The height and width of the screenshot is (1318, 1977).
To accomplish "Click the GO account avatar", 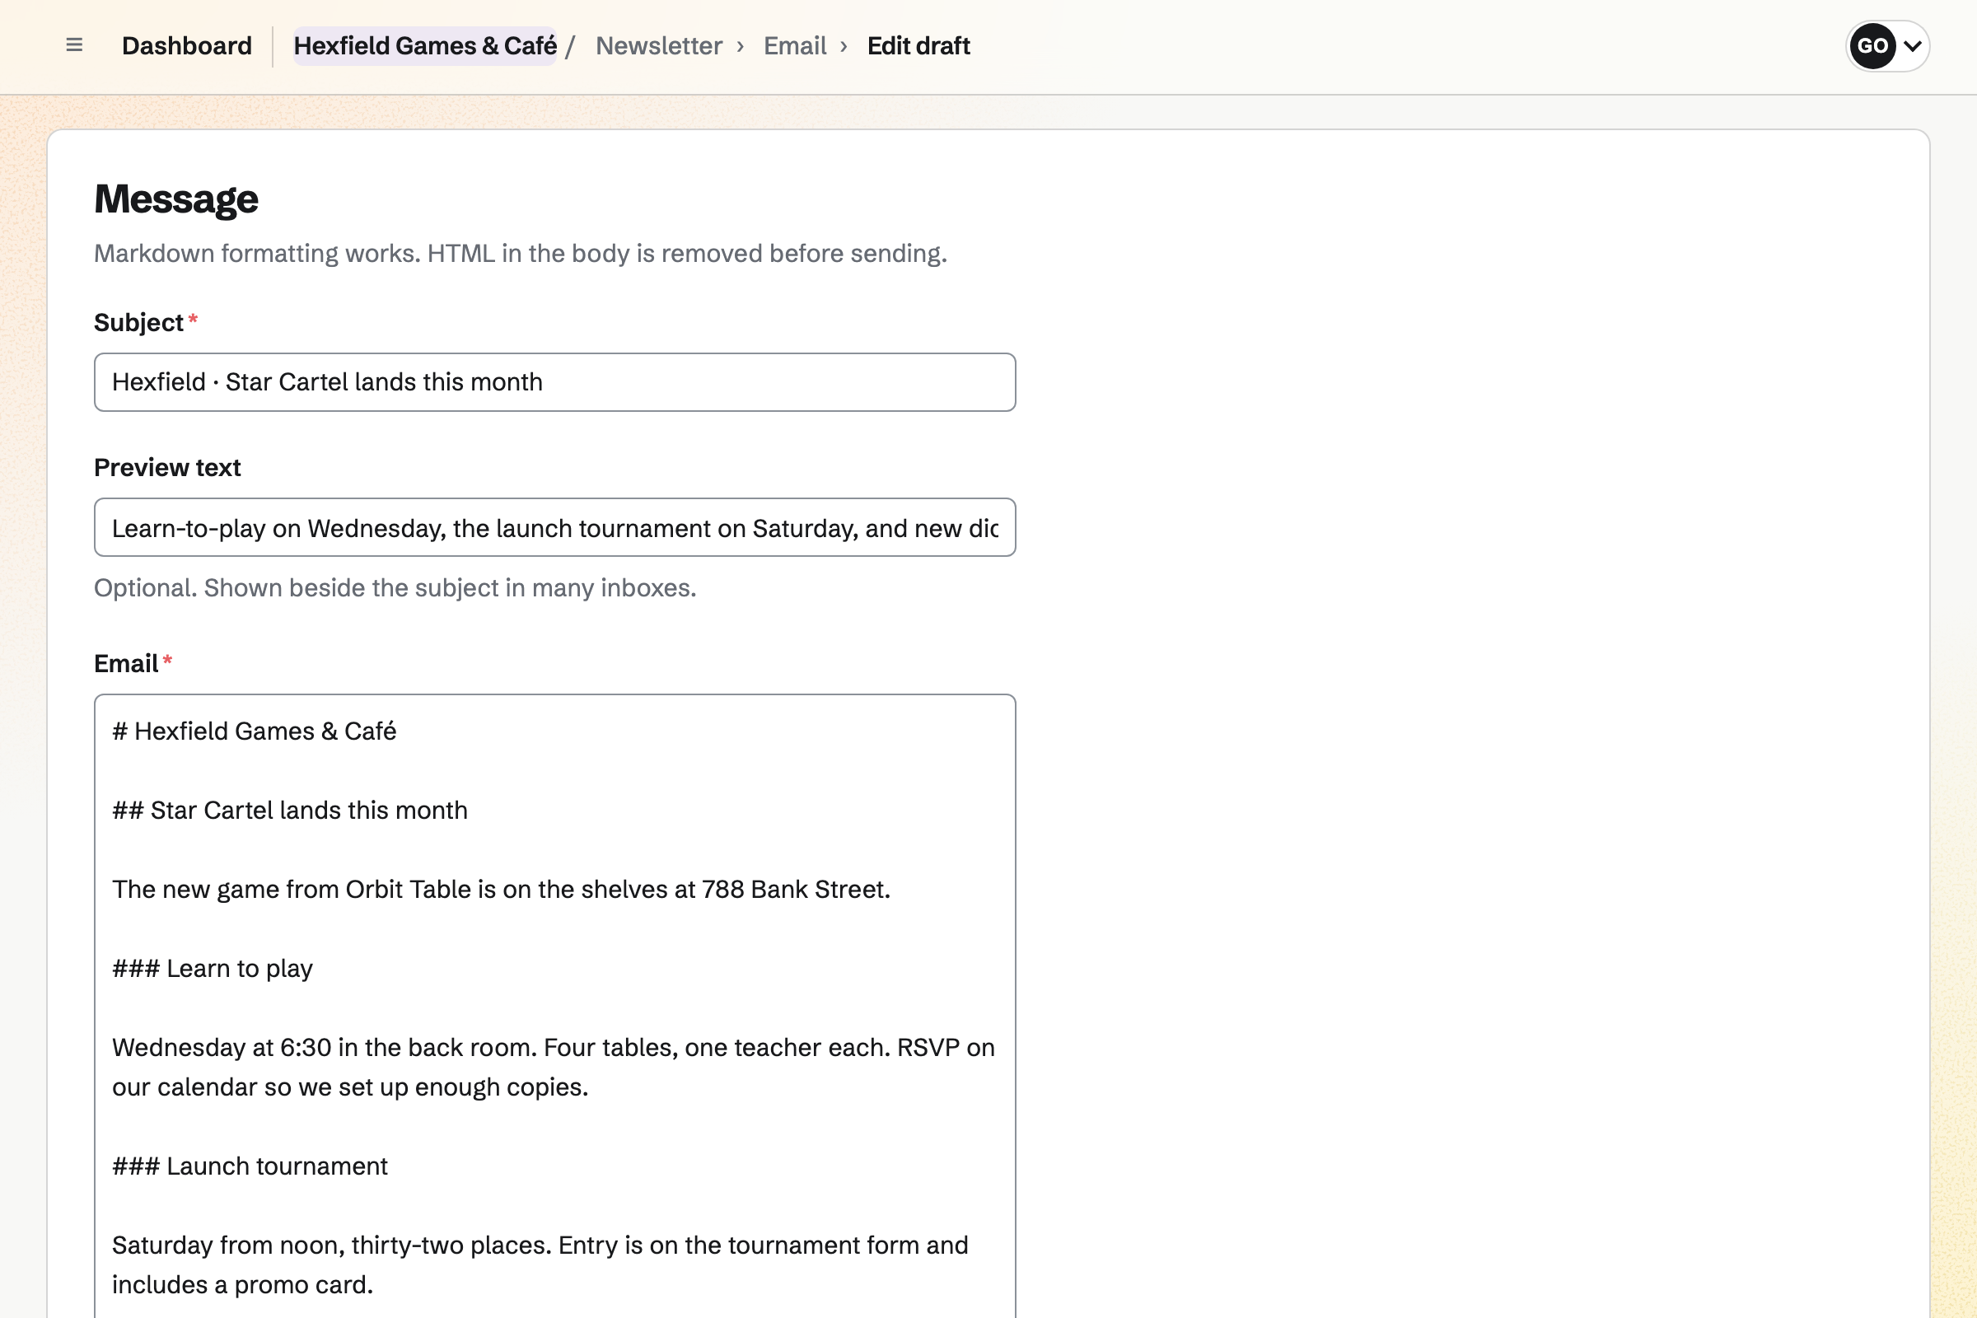I will point(1872,45).
